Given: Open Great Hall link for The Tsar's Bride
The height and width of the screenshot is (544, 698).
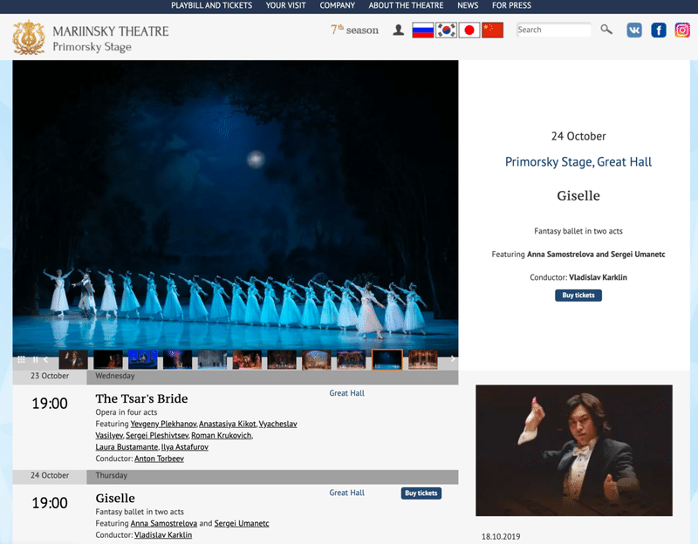Looking at the screenshot, I should 346,393.
